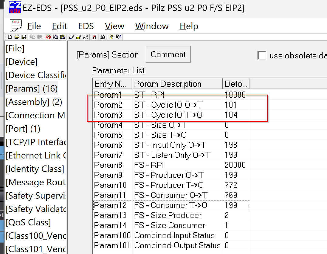Select the [Identity Class] section
Image resolution: width=327 pixels, height=254 pixels.
coord(35,169)
